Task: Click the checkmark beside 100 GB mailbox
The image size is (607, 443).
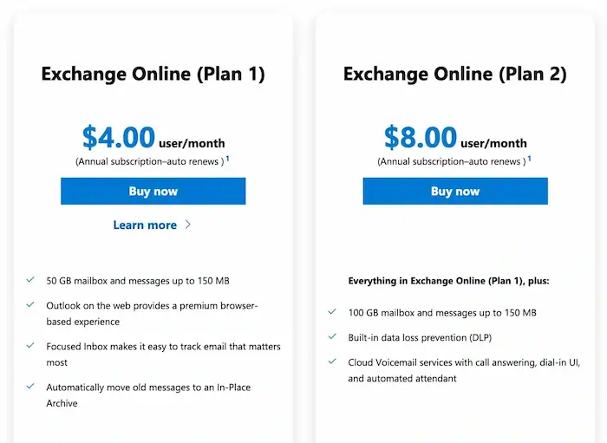Action: (332, 312)
